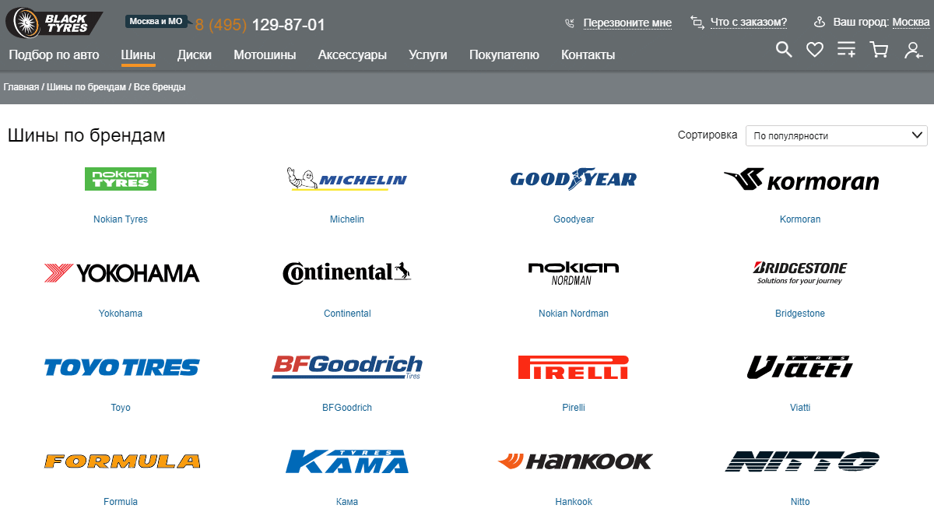Open the Continental text link

tap(347, 314)
